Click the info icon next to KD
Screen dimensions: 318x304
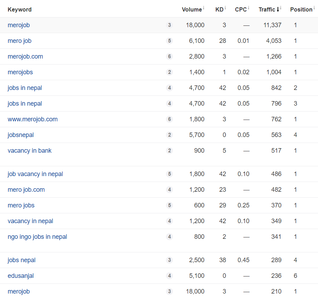click(225, 8)
